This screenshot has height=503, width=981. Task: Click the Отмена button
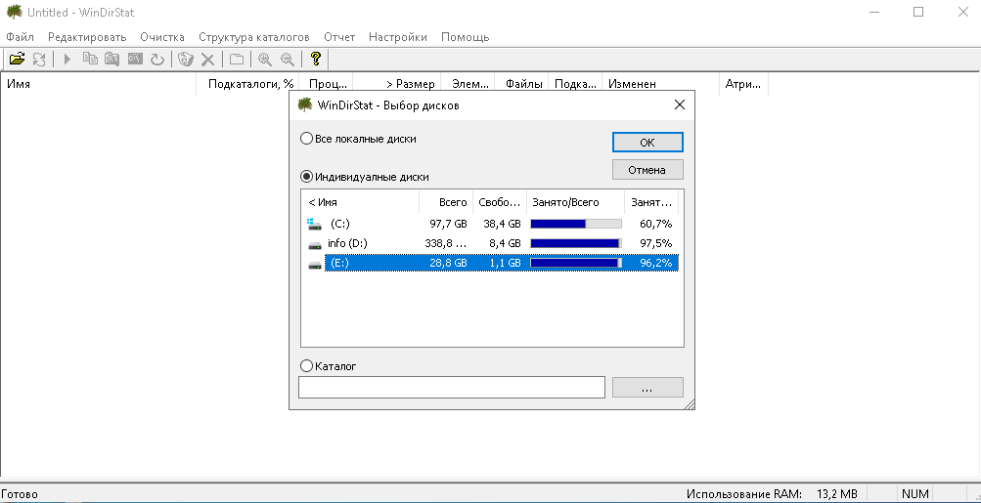[x=647, y=169]
